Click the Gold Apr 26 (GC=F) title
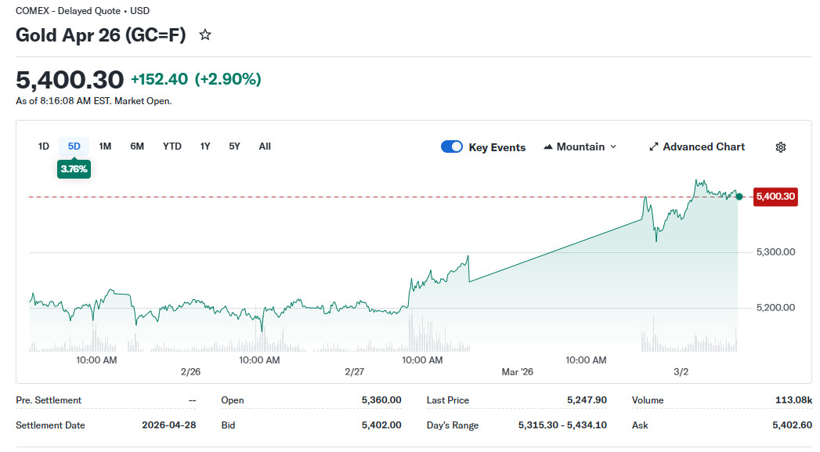The image size is (820, 452). 101,35
